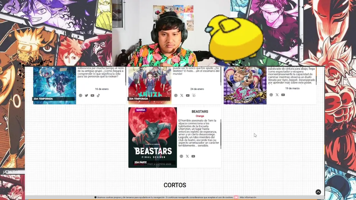The width and height of the screenshot is (356, 200).
Task: Click the 24 de enero date text
Action: 197,89
